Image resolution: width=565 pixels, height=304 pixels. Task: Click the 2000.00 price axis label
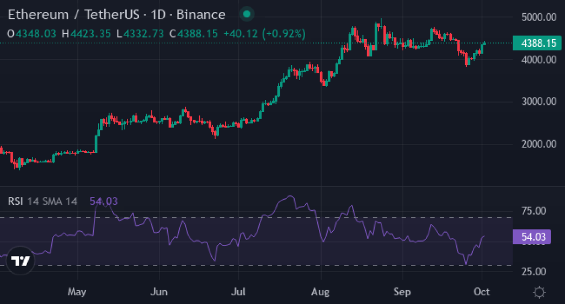538,144
